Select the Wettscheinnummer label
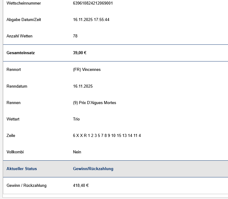The height and width of the screenshot is (199, 228). click(24, 3)
